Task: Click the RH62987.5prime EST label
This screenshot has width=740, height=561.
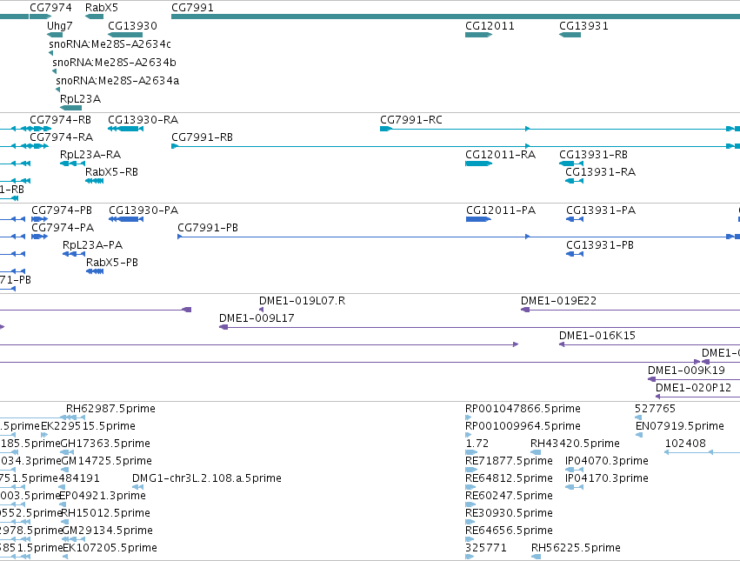Action: [x=110, y=409]
